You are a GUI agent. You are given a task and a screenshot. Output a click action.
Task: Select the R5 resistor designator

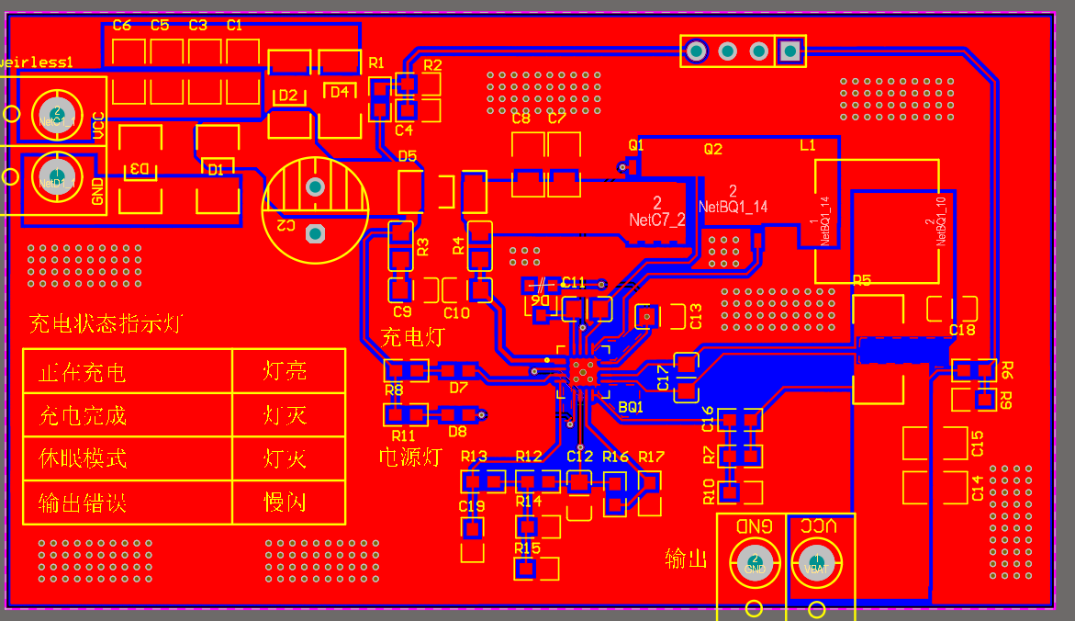click(x=862, y=280)
